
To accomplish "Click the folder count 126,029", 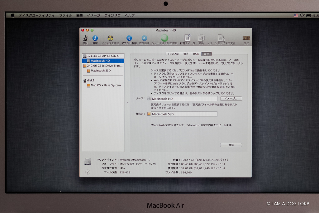I will (125, 172).
